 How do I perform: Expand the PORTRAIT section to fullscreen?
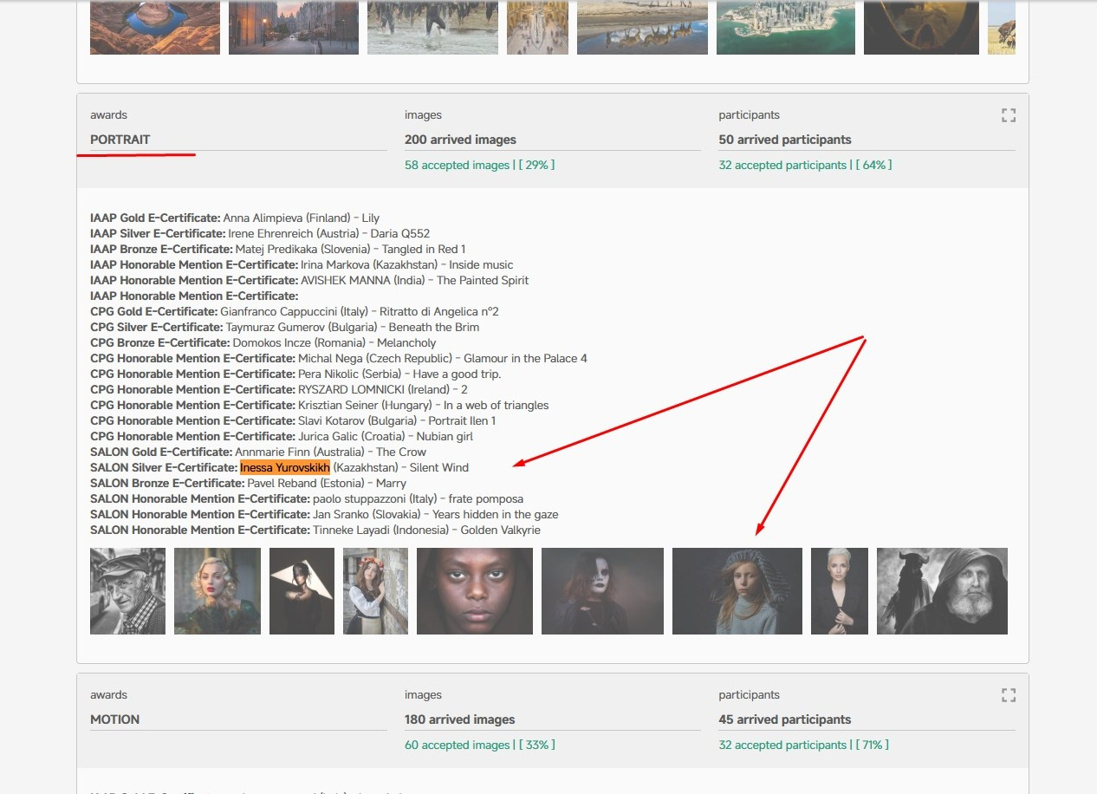click(1008, 115)
